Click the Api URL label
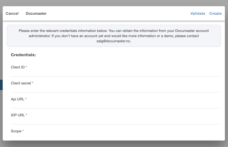Image resolution: width=228 pixels, height=147 pixels. [17, 99]
